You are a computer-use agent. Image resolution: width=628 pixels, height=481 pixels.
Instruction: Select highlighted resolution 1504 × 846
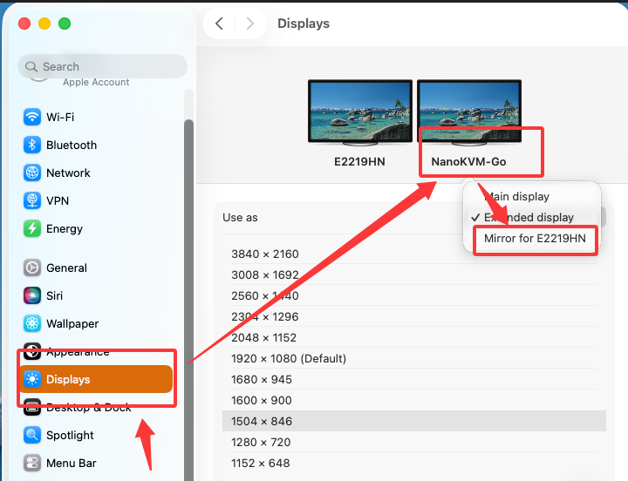tap(414, 421)
